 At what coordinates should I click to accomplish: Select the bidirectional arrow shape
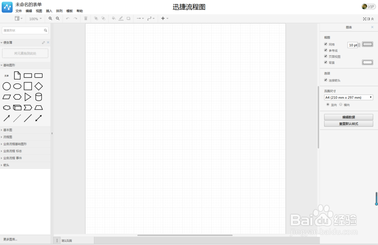(39, 118)
